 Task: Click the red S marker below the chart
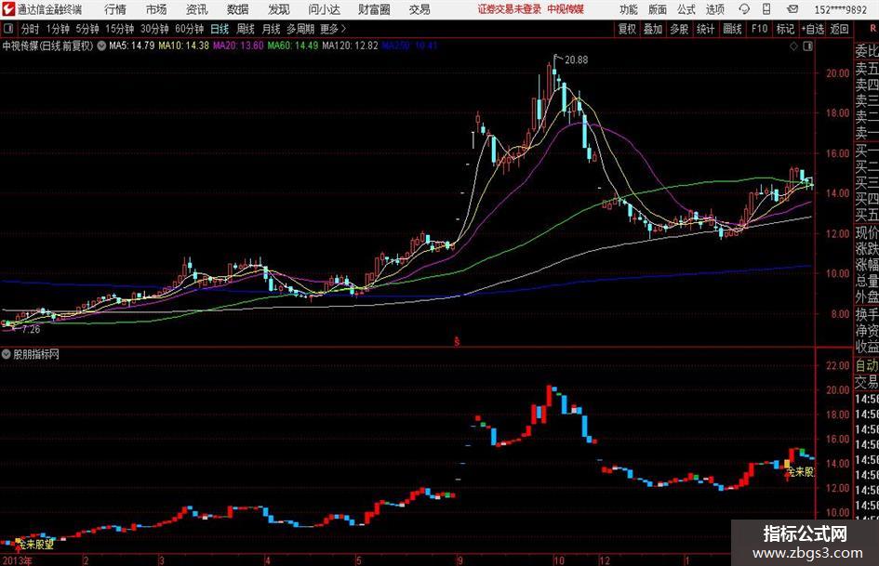pyautogui.click(x=457, y=341)
